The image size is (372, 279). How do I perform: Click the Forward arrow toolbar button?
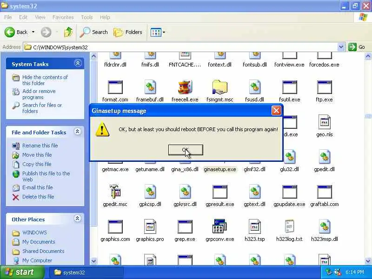coord(46,32)
